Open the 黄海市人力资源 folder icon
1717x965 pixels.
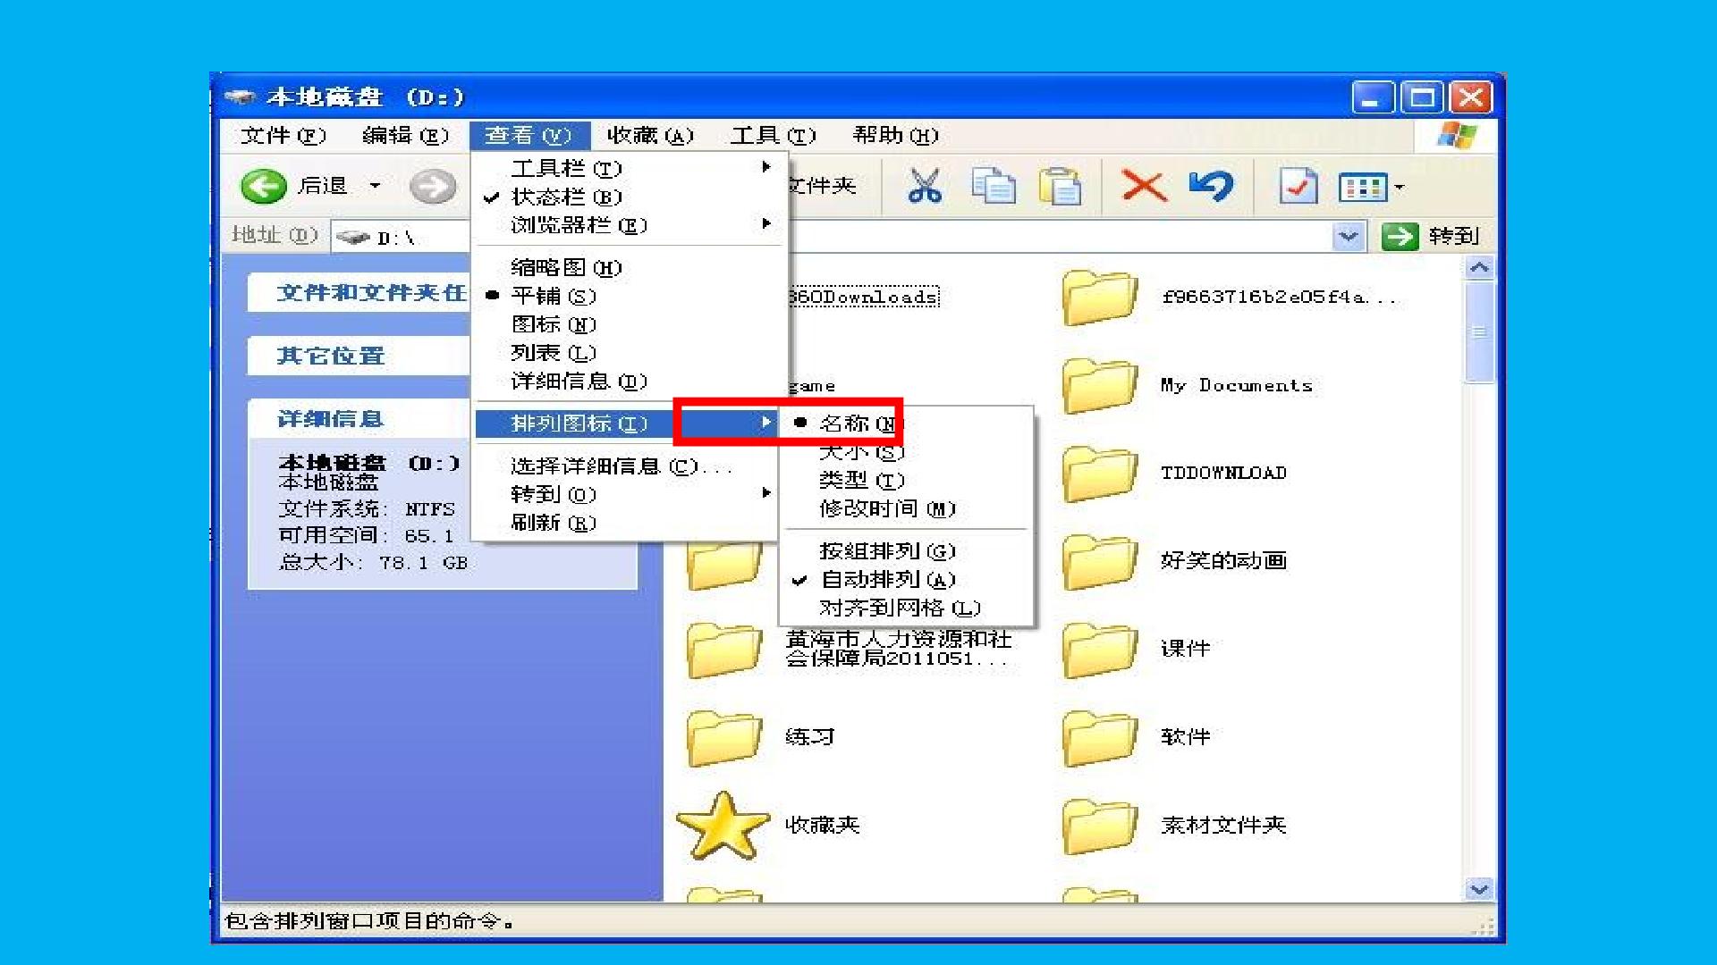pyautogui.click(x=724, y=650)
